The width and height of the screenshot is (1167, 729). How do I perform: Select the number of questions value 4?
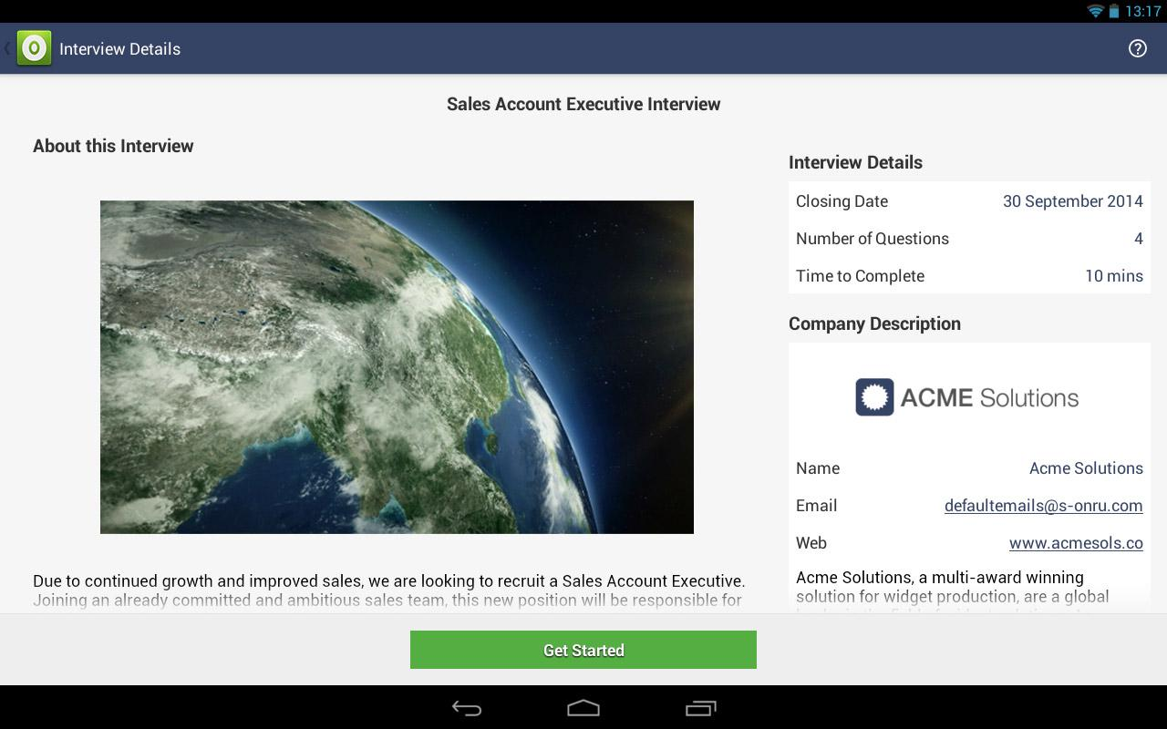tap(1138, 239)
